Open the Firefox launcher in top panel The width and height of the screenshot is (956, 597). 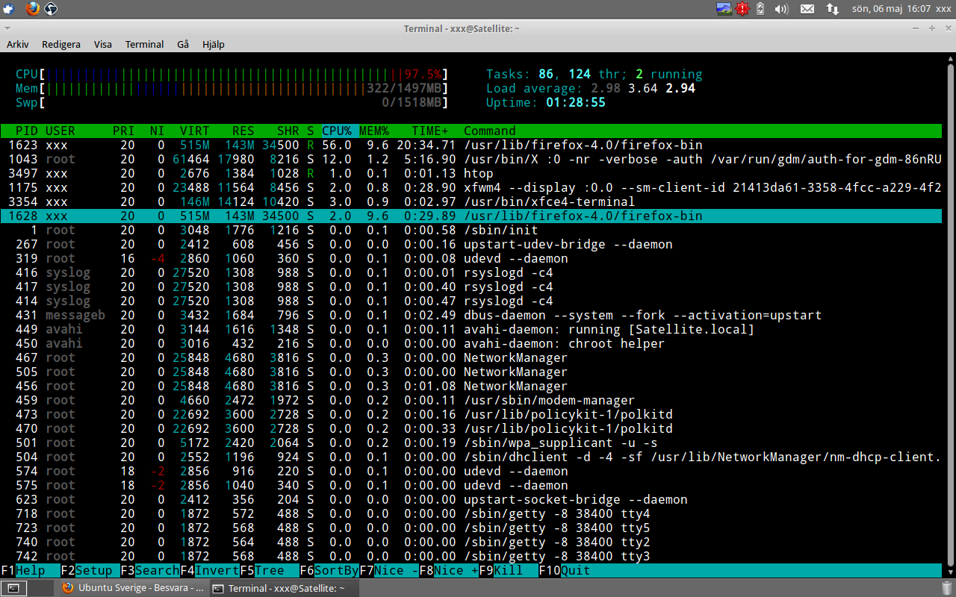coord(31,9)
